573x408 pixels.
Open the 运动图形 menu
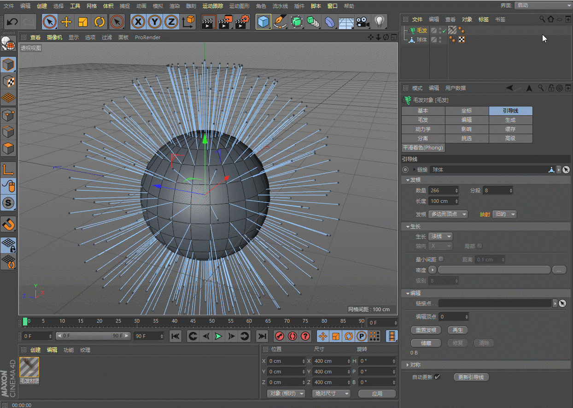tap(239, 6)
